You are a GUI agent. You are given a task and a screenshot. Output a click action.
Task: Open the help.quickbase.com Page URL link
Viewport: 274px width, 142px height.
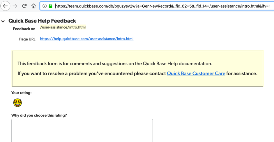[86, 38]
